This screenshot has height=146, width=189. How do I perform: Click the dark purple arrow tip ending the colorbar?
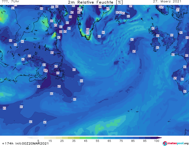point(159,138)
